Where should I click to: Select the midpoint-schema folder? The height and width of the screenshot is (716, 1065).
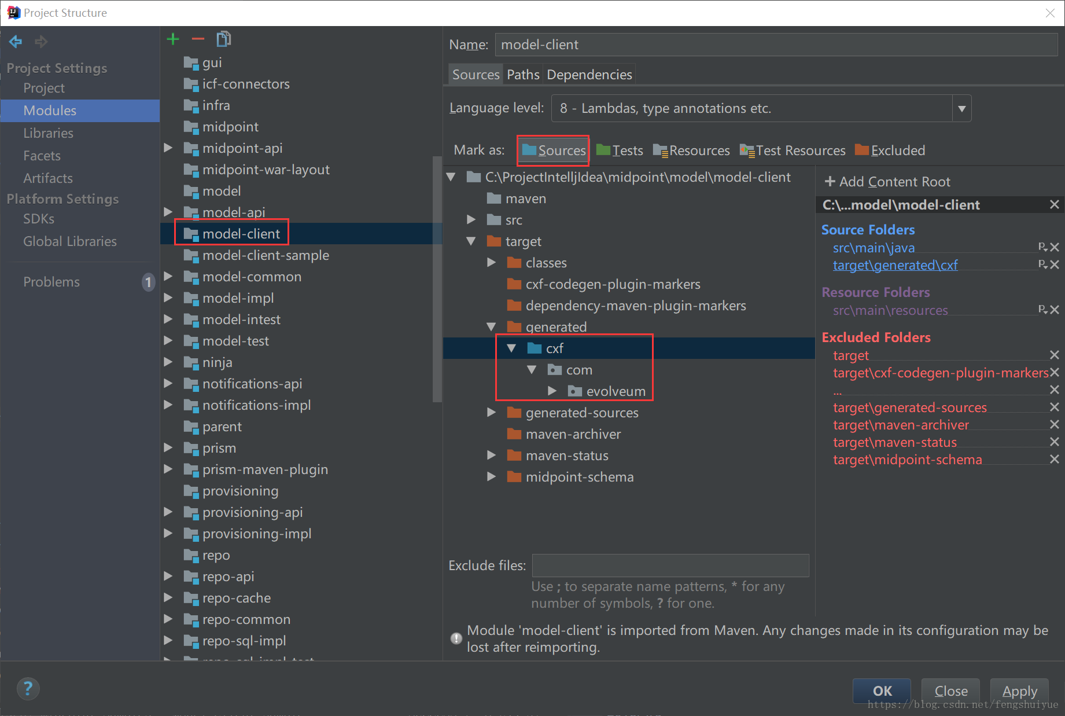click(579, 477)
